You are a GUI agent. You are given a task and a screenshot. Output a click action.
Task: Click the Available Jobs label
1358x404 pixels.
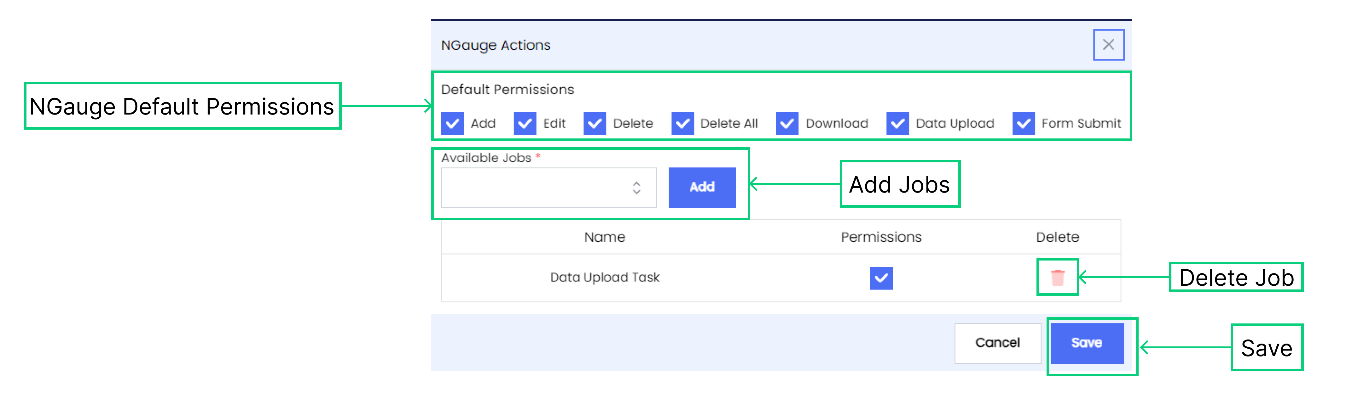(486, 158)
